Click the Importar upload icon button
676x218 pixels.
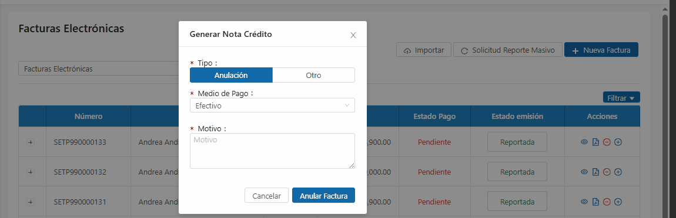coord(423,49)
